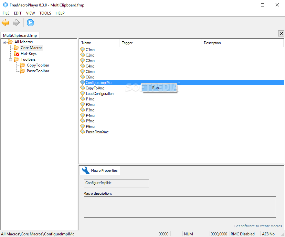Screen dimensions: 285x237
Task: Click the macro icon beside P1mc
Action: [x=83, y=99]
